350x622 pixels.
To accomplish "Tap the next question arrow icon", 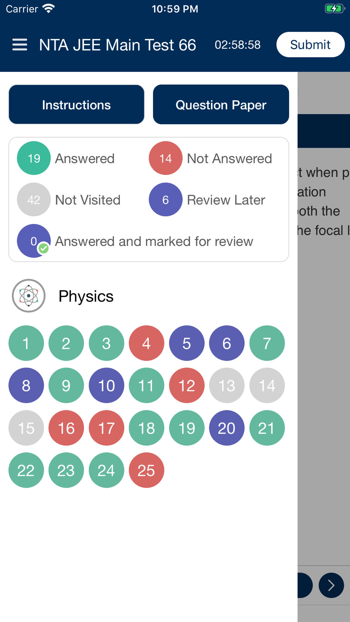I will (x=331, y=585).
